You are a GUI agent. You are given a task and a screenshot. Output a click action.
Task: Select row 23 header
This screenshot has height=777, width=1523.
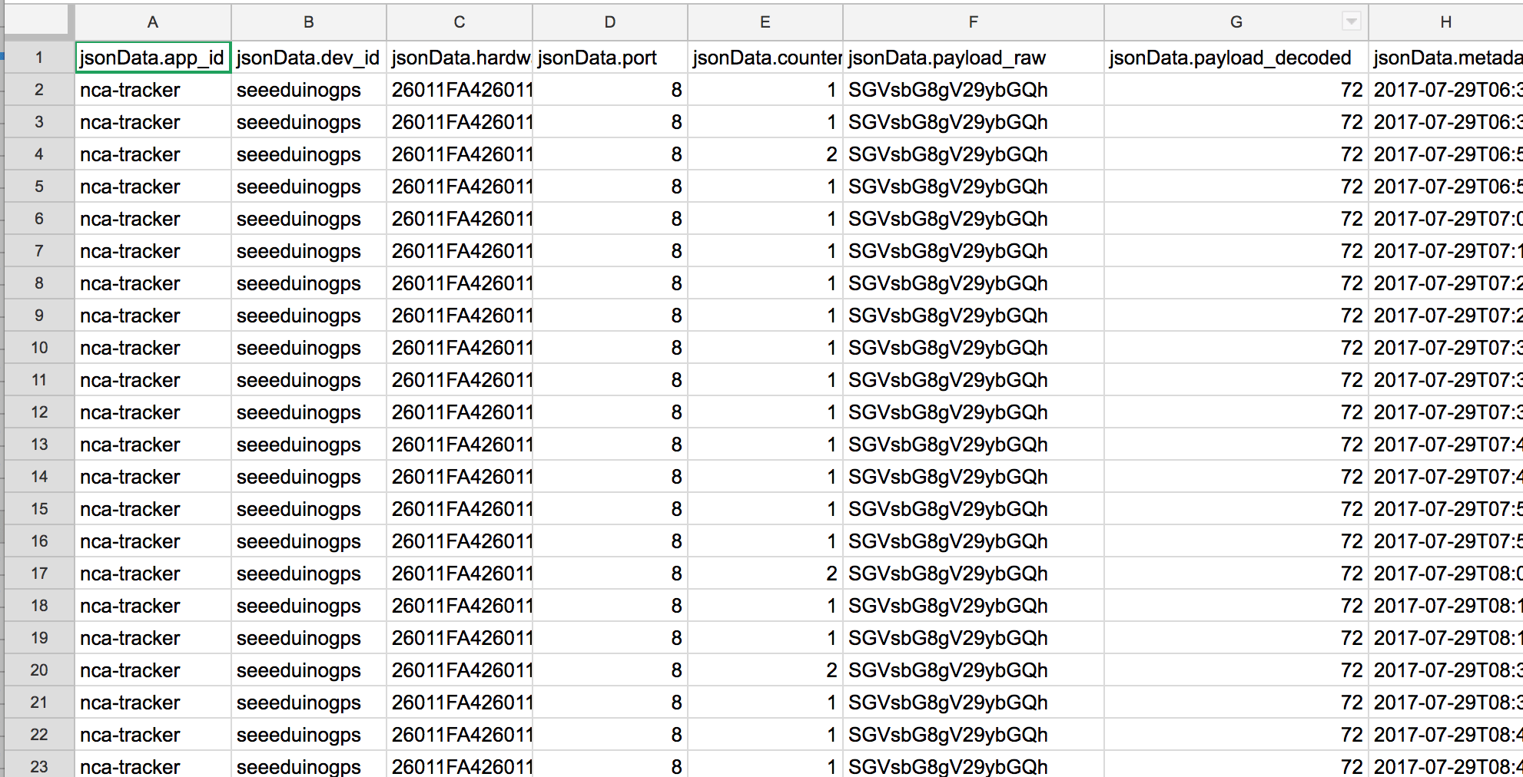coord(39,765)
